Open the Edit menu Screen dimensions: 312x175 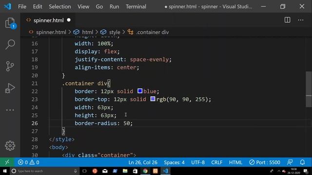click(38, 6)
